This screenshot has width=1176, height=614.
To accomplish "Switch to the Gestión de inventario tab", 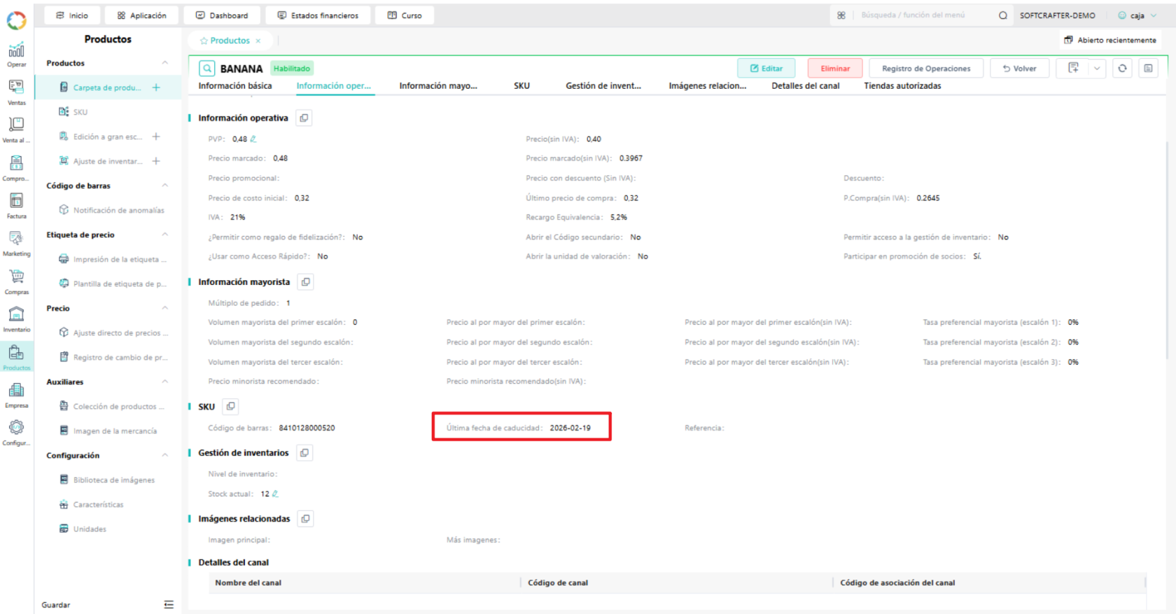I will click(603, 85).
